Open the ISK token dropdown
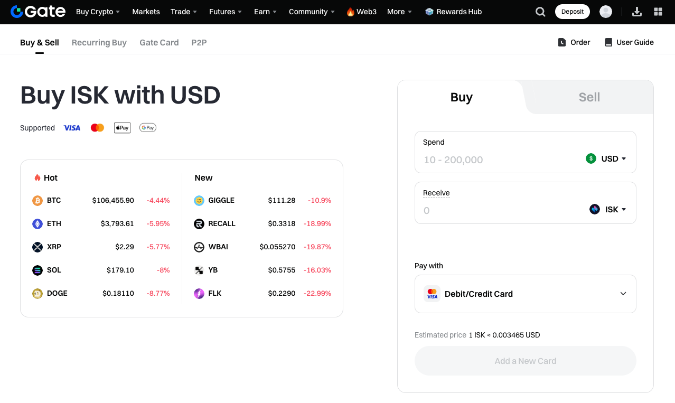 click(x=608, y=210)
